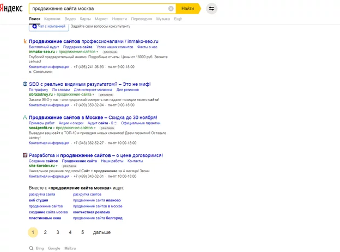The width and height of the screenshot is (340, 252).
Task: Open Контактная информация for inmako-seo.ru
Action: pos(49,67)
